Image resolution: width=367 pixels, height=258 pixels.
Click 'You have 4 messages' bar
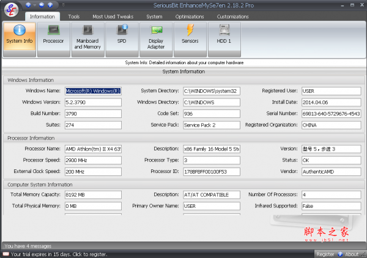point(183,246)
